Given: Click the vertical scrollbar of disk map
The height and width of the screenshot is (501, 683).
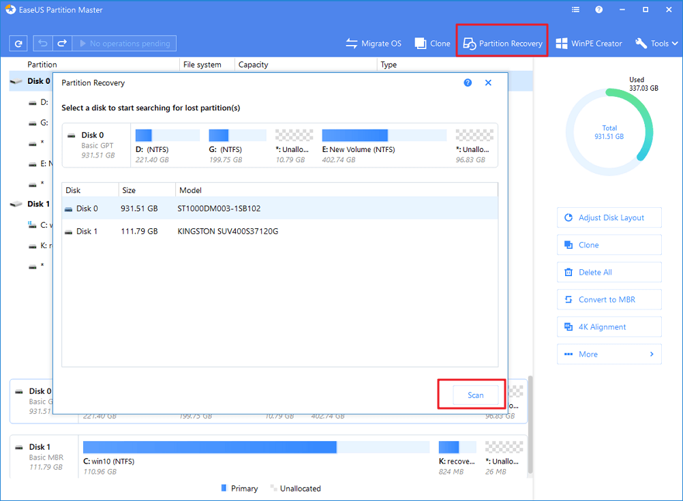Looking at the screenshot, I should tap(530, 425).
